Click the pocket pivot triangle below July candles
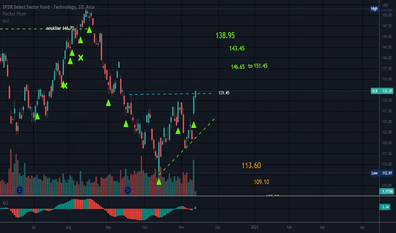396x233 pixels. point(38,116)
